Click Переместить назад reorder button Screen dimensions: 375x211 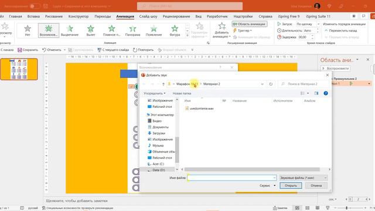pyautogui.click(x=341, y=30)
